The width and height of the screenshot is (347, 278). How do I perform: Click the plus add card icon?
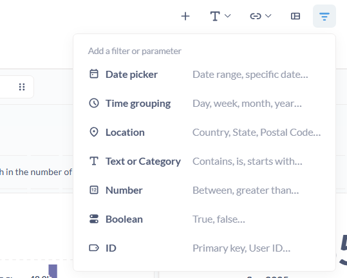coord(185,16)
